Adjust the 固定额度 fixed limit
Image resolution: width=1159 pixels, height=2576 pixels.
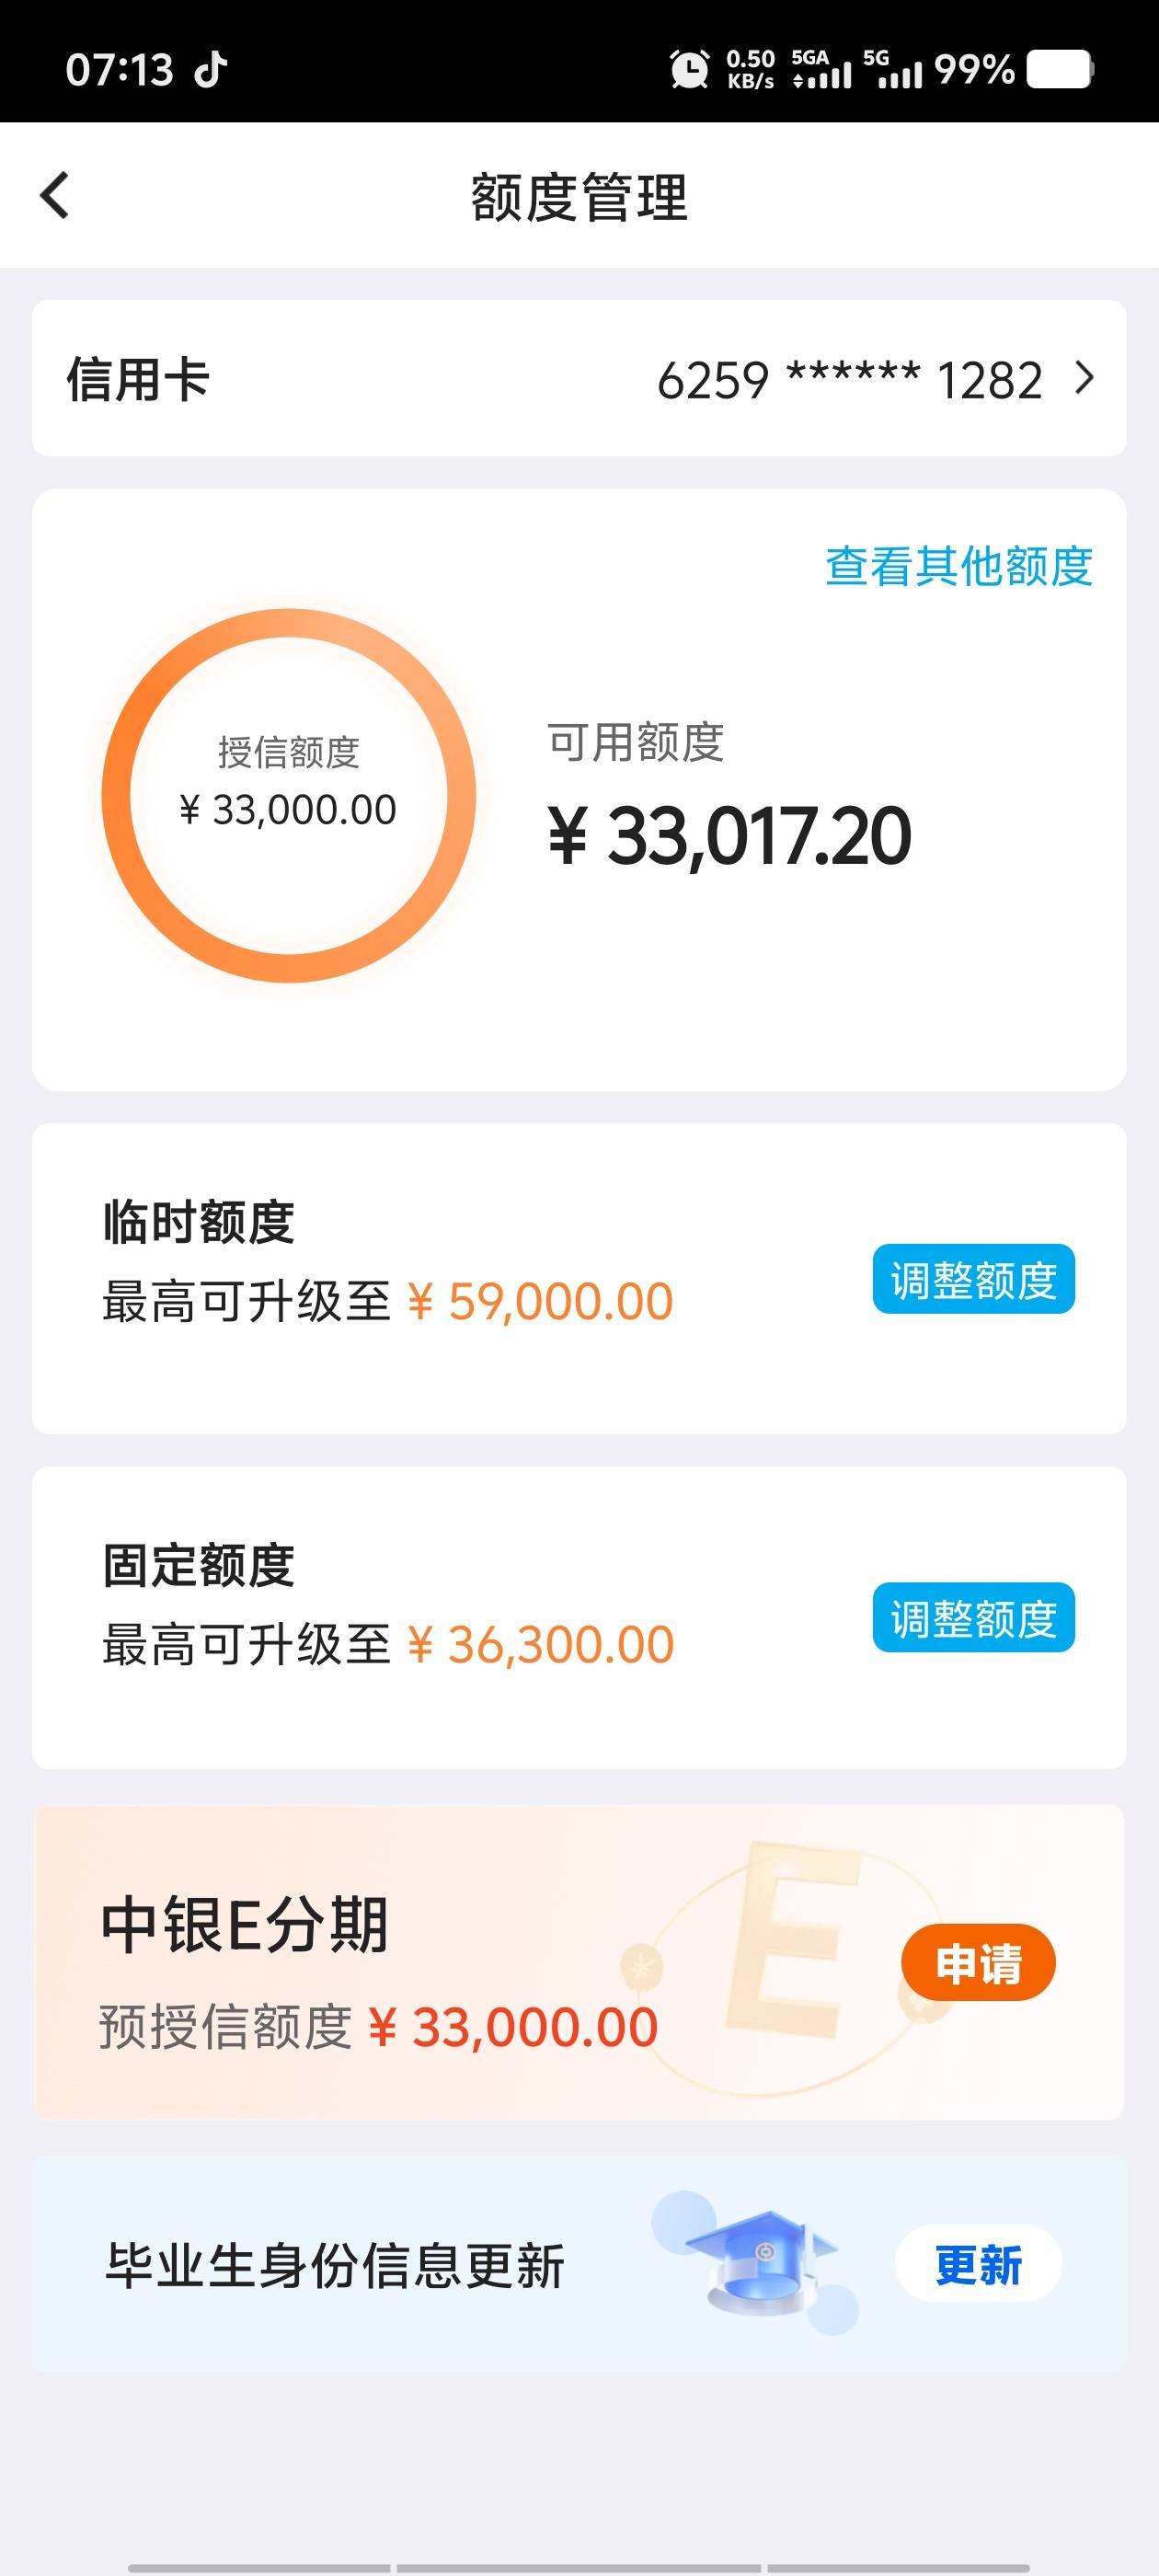click(x=973, y=1617)
